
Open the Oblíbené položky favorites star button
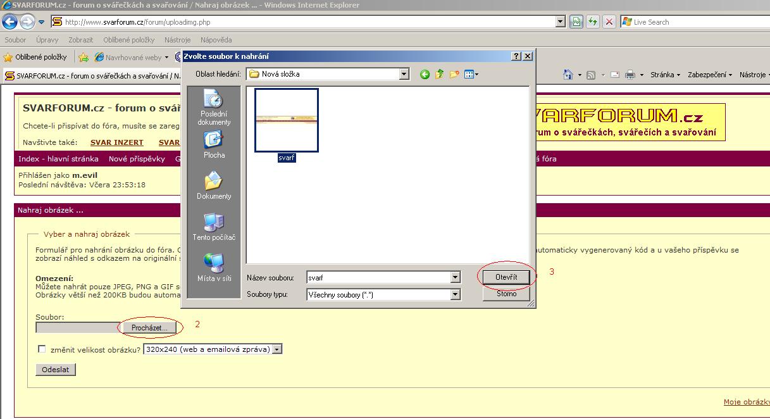(x=35, y=57)
